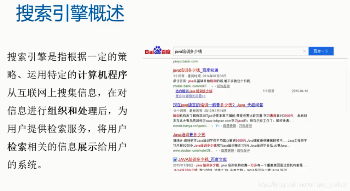Click the Word document icon beside 百度文库 result
This screenshot has height=191, width=350.
point(175,160)
